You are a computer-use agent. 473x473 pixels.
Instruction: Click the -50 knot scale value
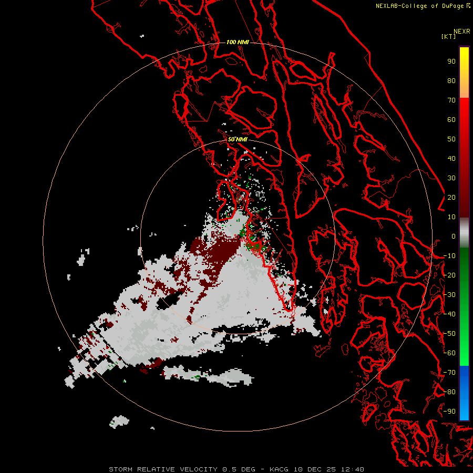[449, 334]
